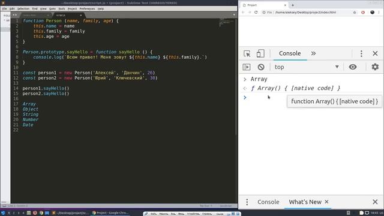The width and height of the screenshot is (384, 216).
Task: Click line number 22 in gutter
Action: tap(16, 130)
